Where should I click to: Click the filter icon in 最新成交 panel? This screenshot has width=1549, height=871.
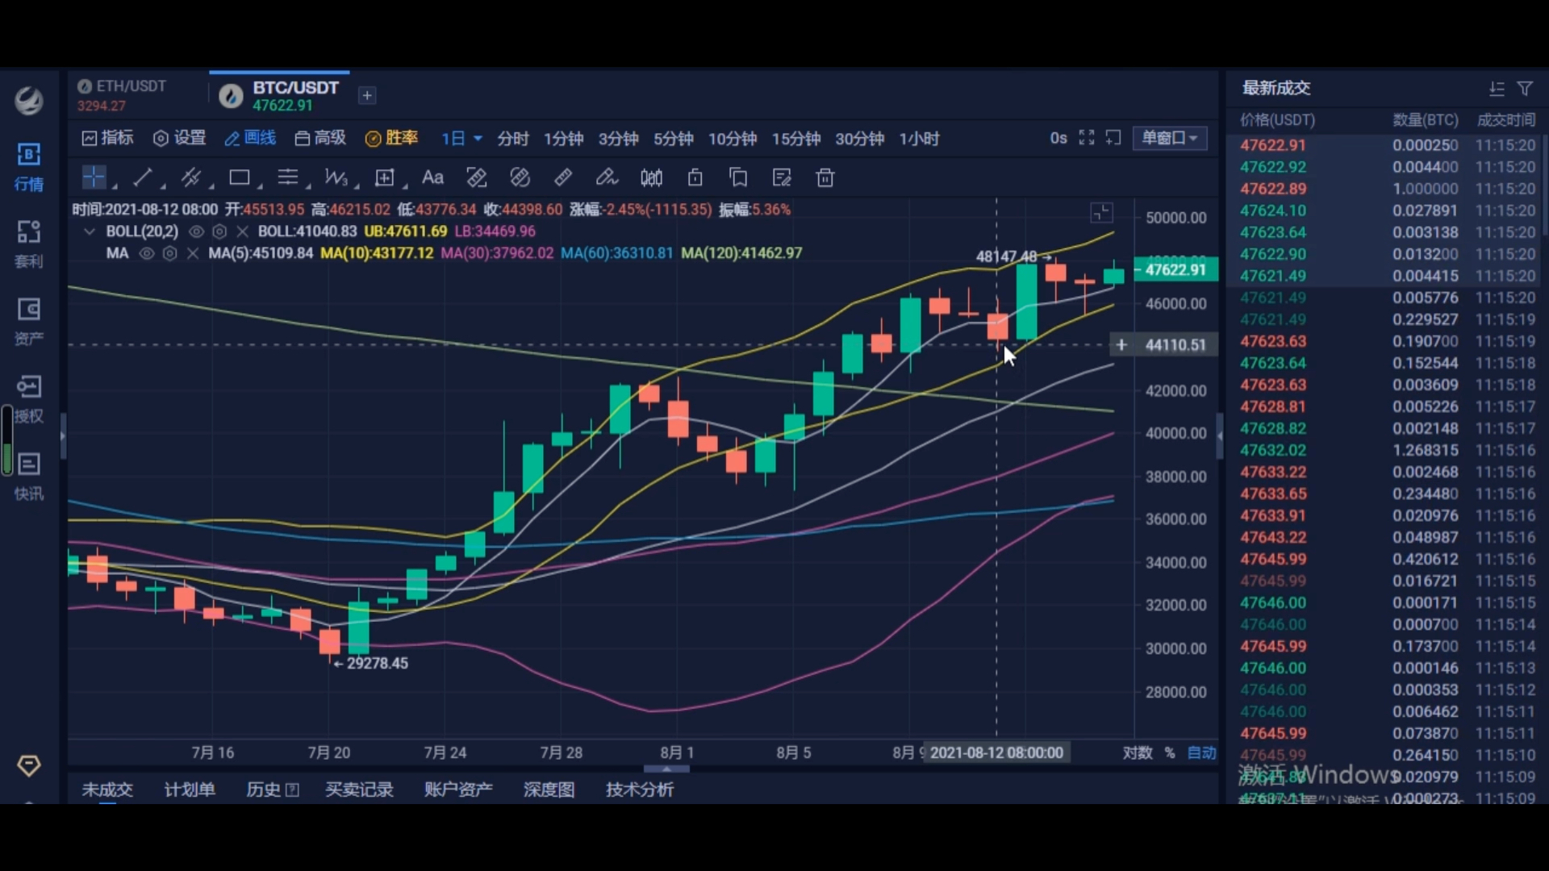[1525, 88]
